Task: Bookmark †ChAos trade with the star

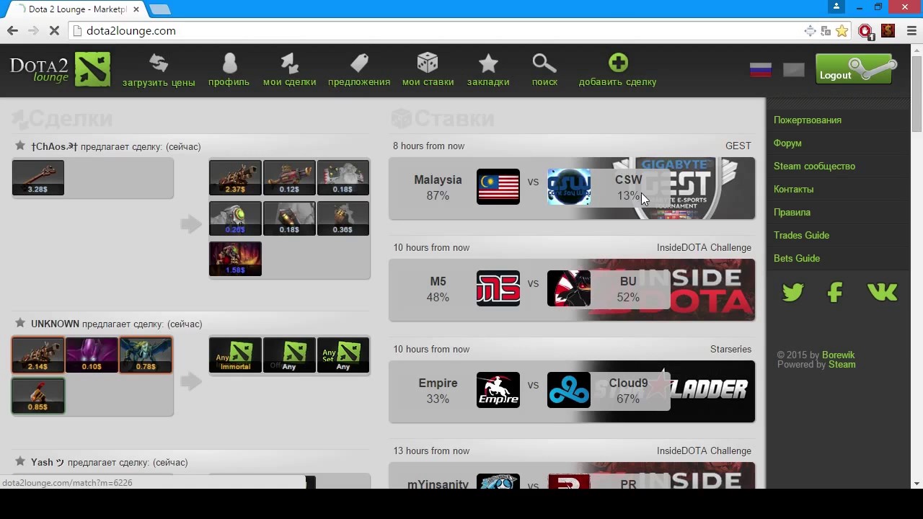Action: pyautogui.click(x=20, y=146)
